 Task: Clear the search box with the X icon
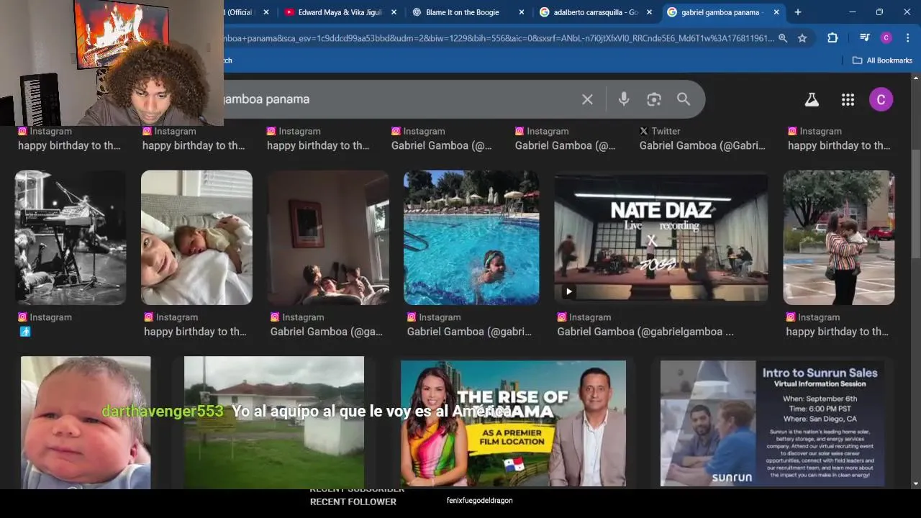(587, 99)
